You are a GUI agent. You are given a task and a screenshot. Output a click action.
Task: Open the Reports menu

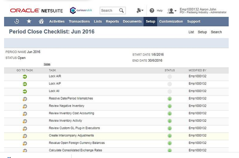pos(112,21)
